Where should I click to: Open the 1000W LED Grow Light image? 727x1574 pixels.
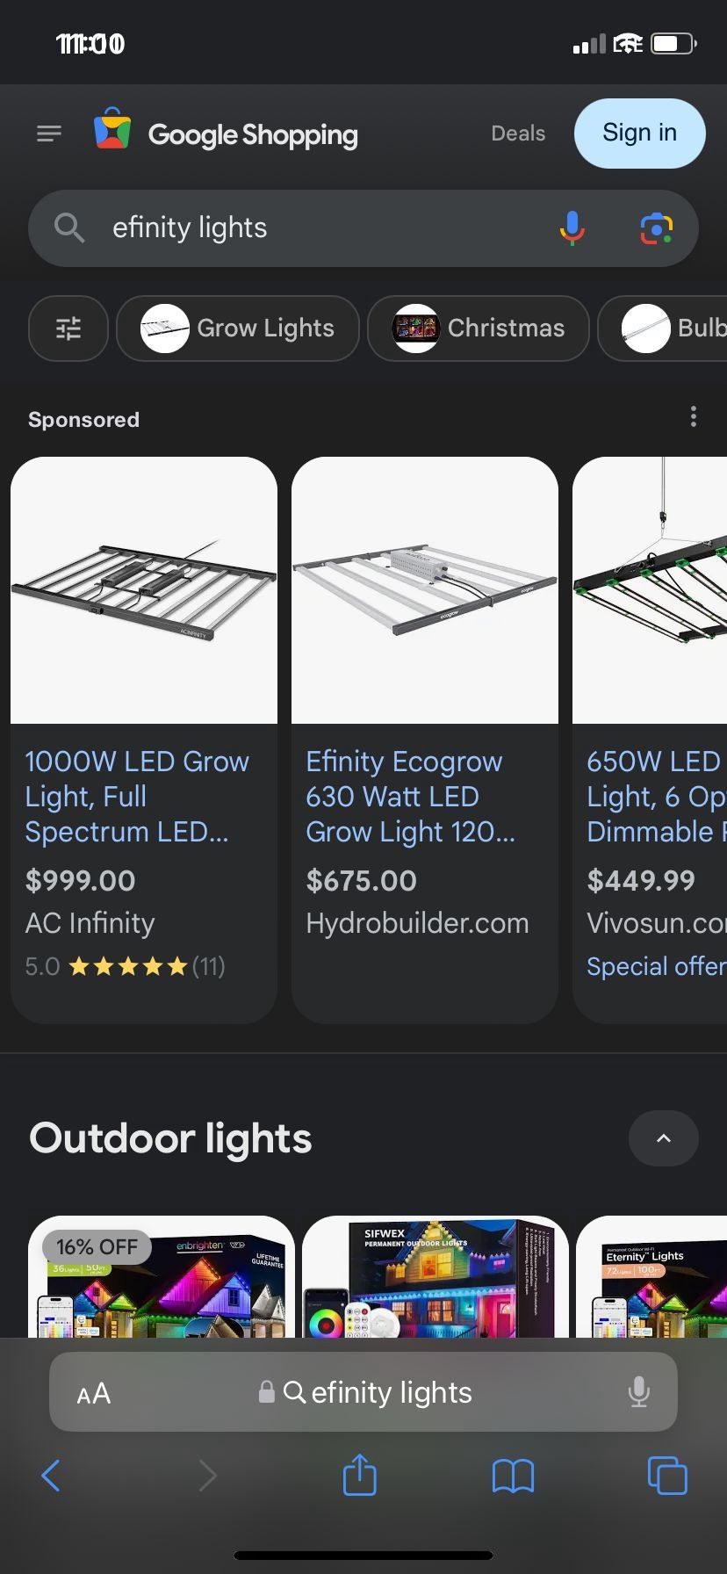point(144,590)
